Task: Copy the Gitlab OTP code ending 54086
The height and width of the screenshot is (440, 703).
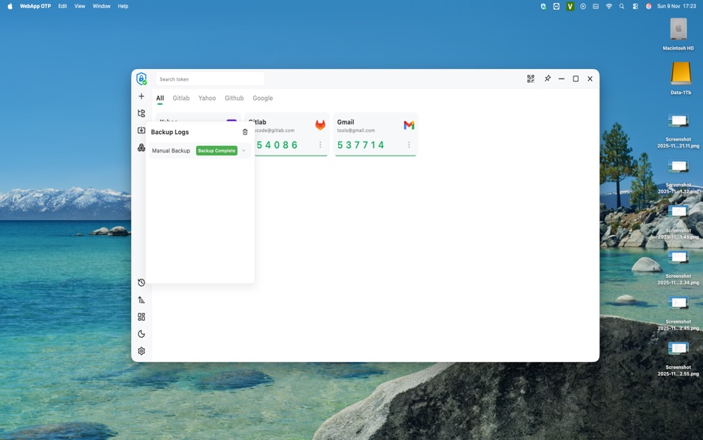Action: [277, 145]
